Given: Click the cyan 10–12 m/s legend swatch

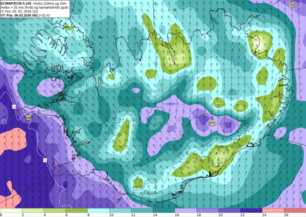Looking at the screenshot, I should tap(120, 211).
